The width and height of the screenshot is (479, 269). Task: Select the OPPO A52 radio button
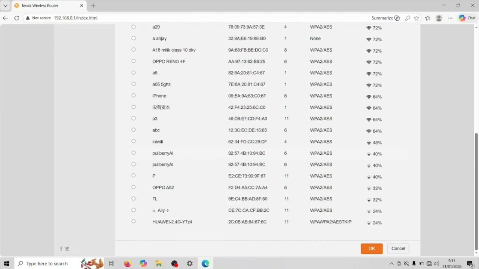pos(134,187)
